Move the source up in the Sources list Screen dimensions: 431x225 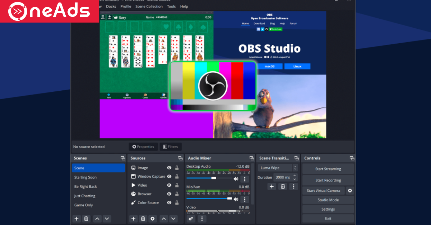164,219
